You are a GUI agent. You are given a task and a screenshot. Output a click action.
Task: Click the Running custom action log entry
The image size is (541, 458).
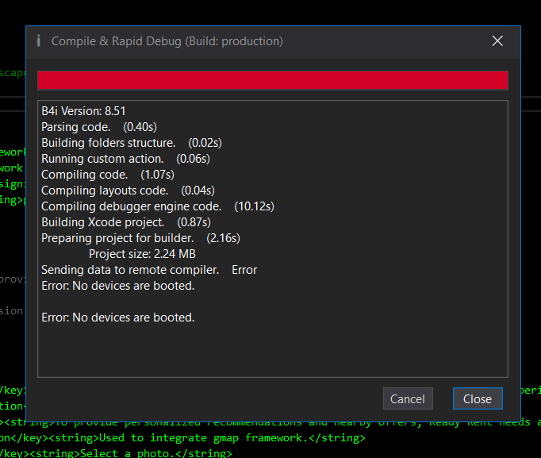click(x=125, y=159)
